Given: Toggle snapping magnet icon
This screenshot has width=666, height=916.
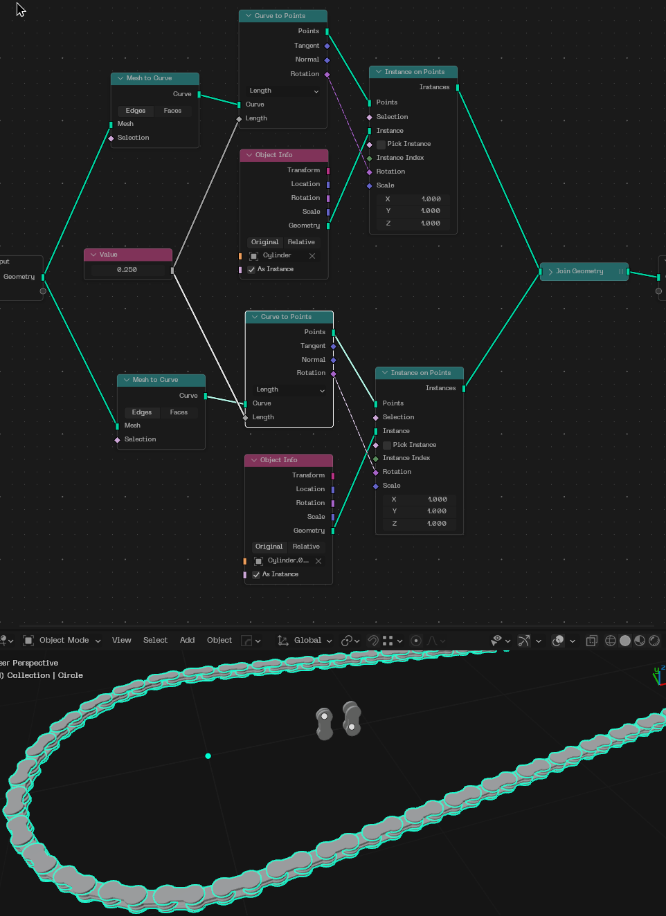Looking at the screenshot, I should (x=373, y=641).
